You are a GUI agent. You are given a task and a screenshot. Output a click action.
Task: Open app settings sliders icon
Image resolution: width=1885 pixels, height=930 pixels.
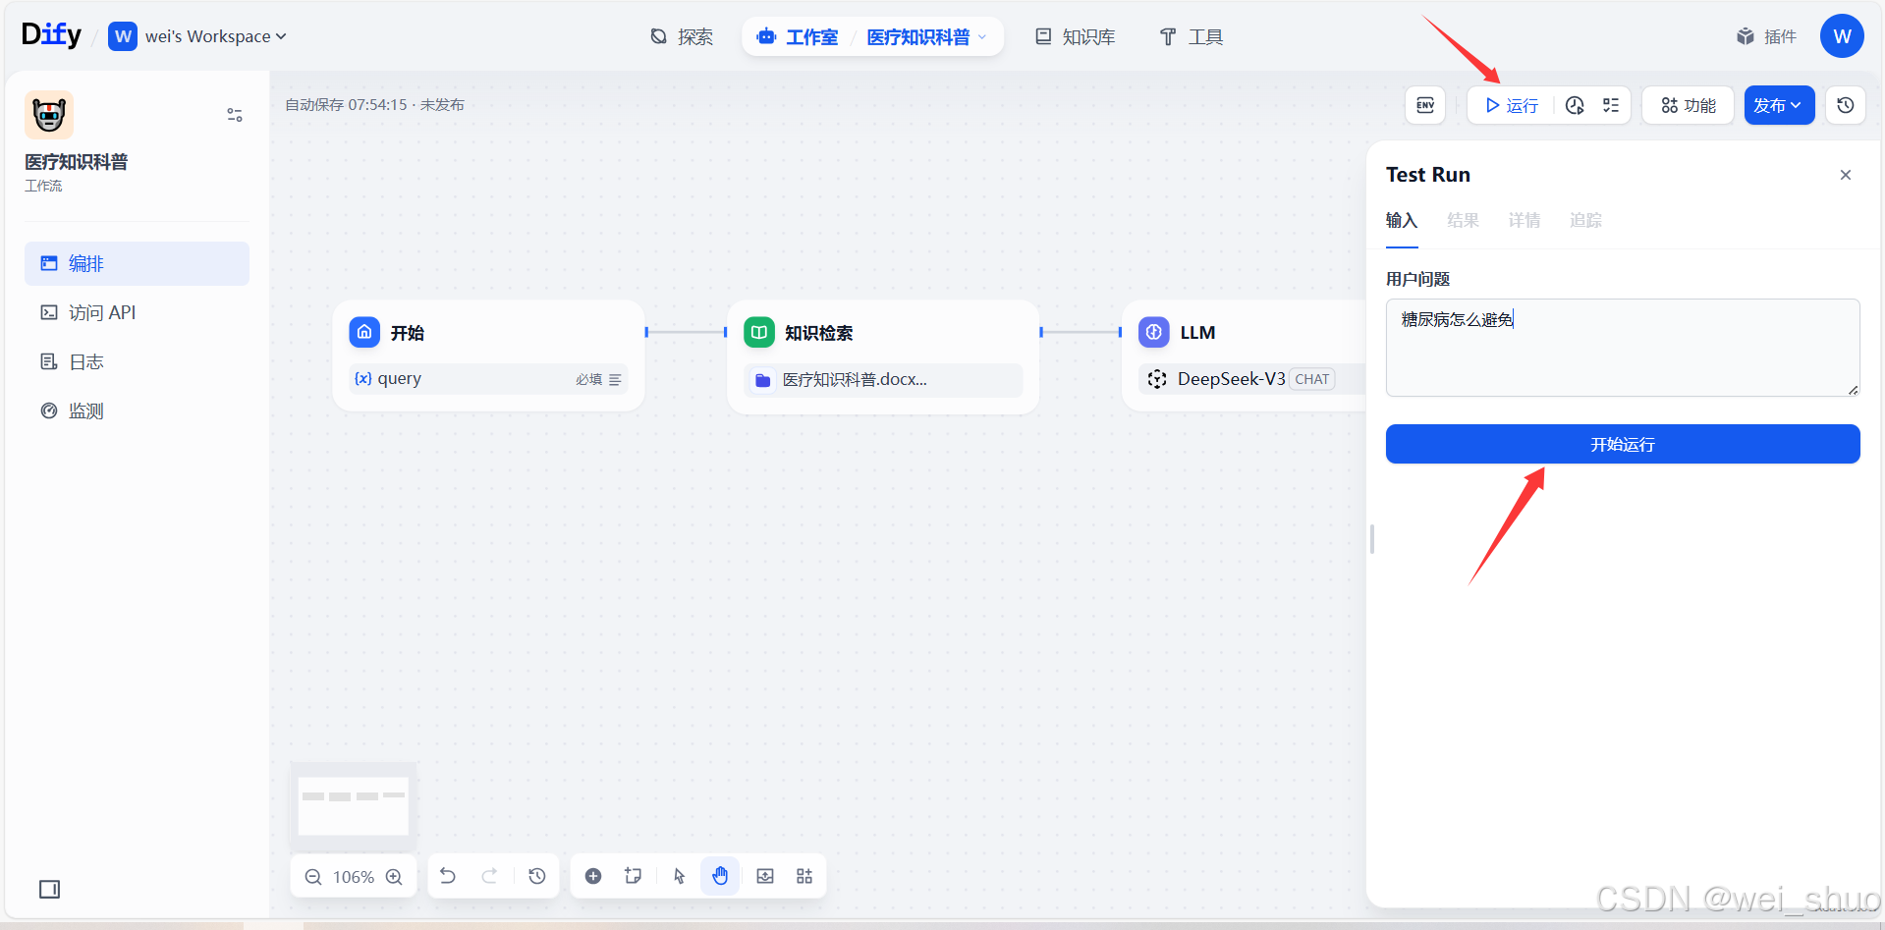coord(235,115)
